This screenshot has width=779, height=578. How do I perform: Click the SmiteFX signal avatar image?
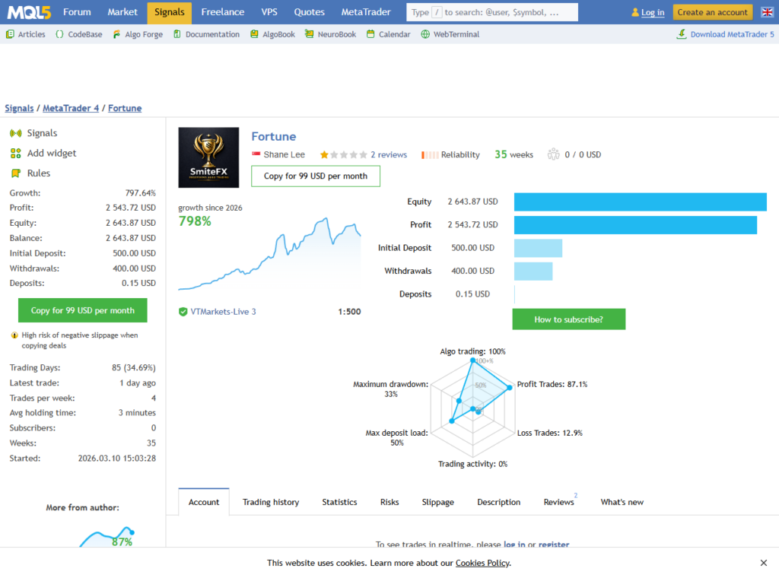tap(208, 157)
